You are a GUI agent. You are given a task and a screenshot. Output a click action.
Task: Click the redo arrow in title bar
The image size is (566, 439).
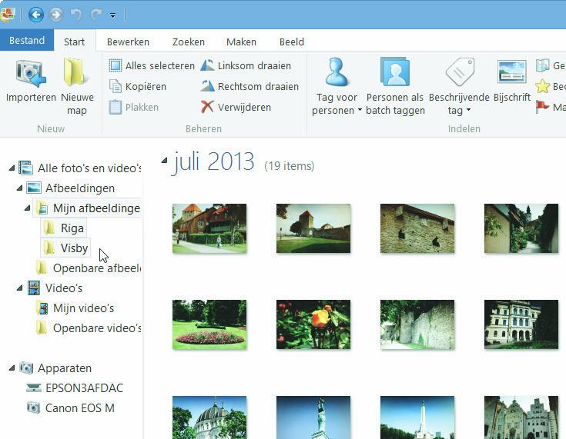(x=96, y=15)
